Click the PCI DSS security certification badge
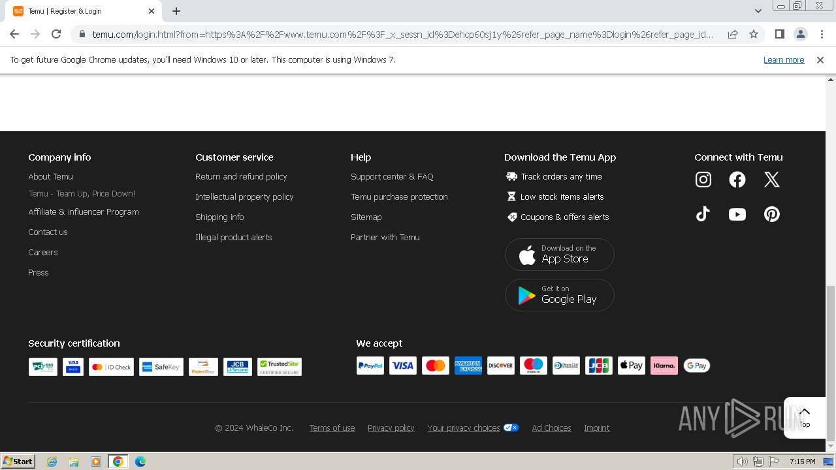 43,367
